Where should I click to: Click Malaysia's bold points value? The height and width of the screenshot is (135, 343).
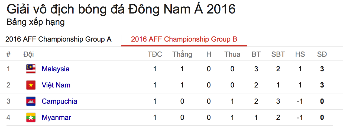click(x=322, y=69)
